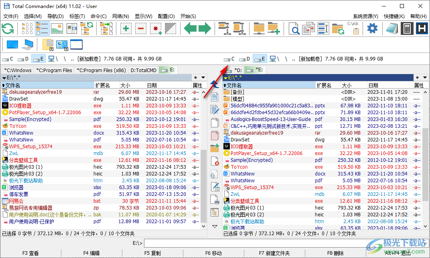Open the multi-rename tool icon
Screen dimensions: 430x258
tap(323, 28)
